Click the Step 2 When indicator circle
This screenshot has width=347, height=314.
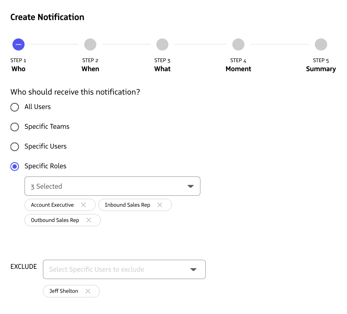[90, 44]
